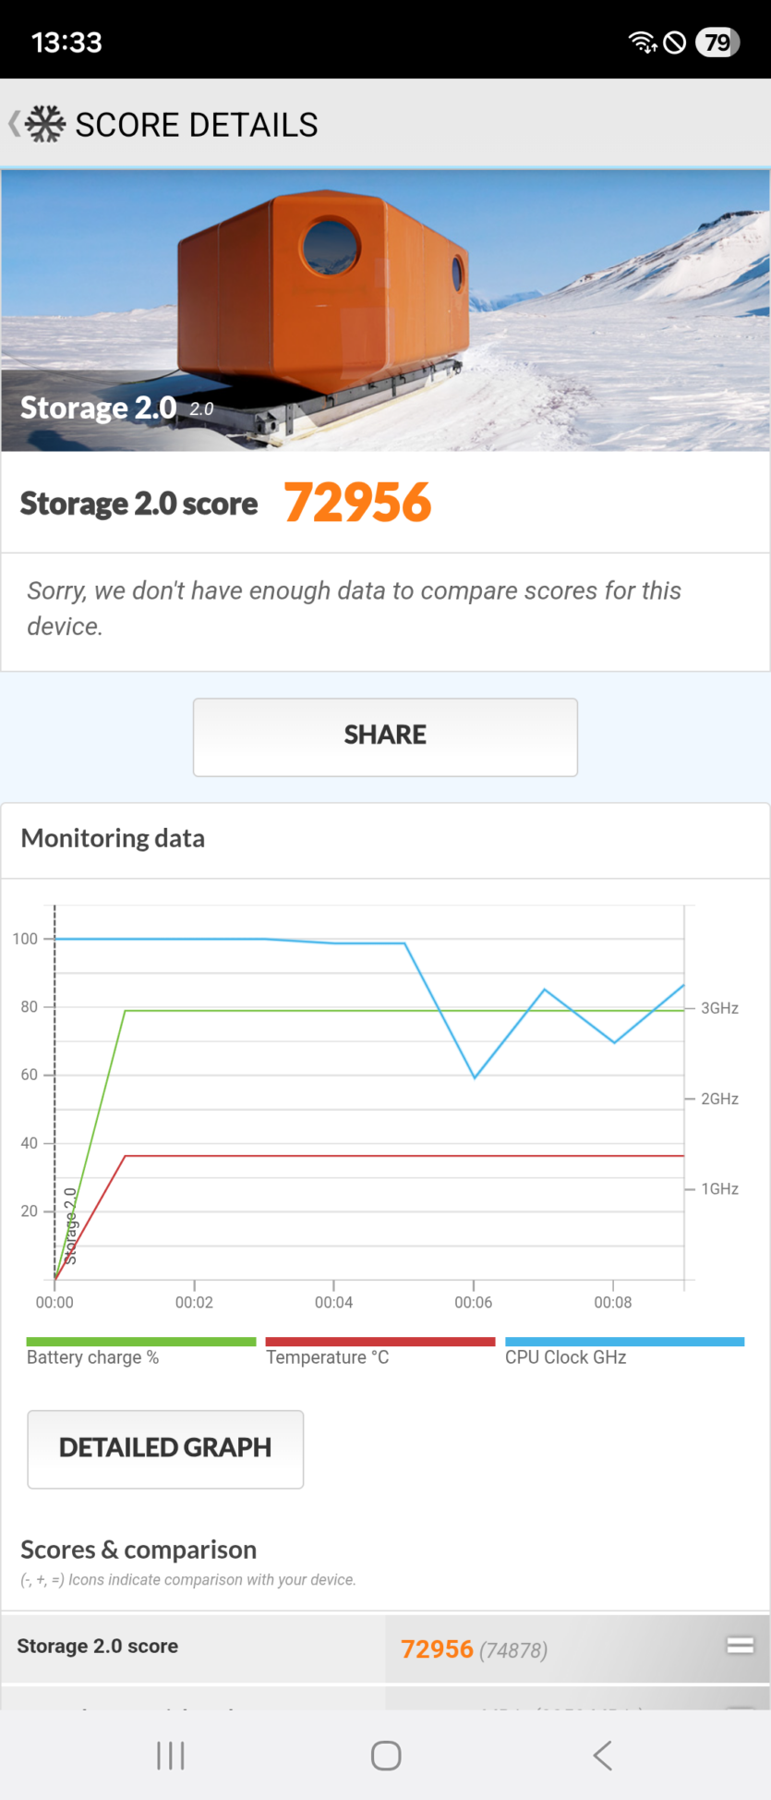The width and height of the screenshot is (771, 1800).
Task: Toggle the CPU Clock GHz legend
Action: click(624, 1352)
